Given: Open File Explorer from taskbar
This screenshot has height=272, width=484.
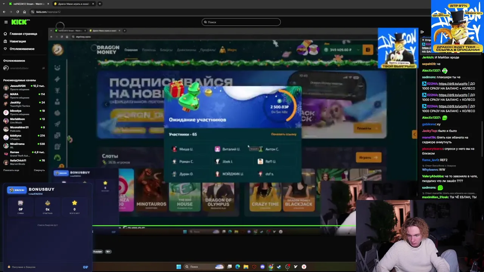Looking at the screenshot, I should (246, 267).
